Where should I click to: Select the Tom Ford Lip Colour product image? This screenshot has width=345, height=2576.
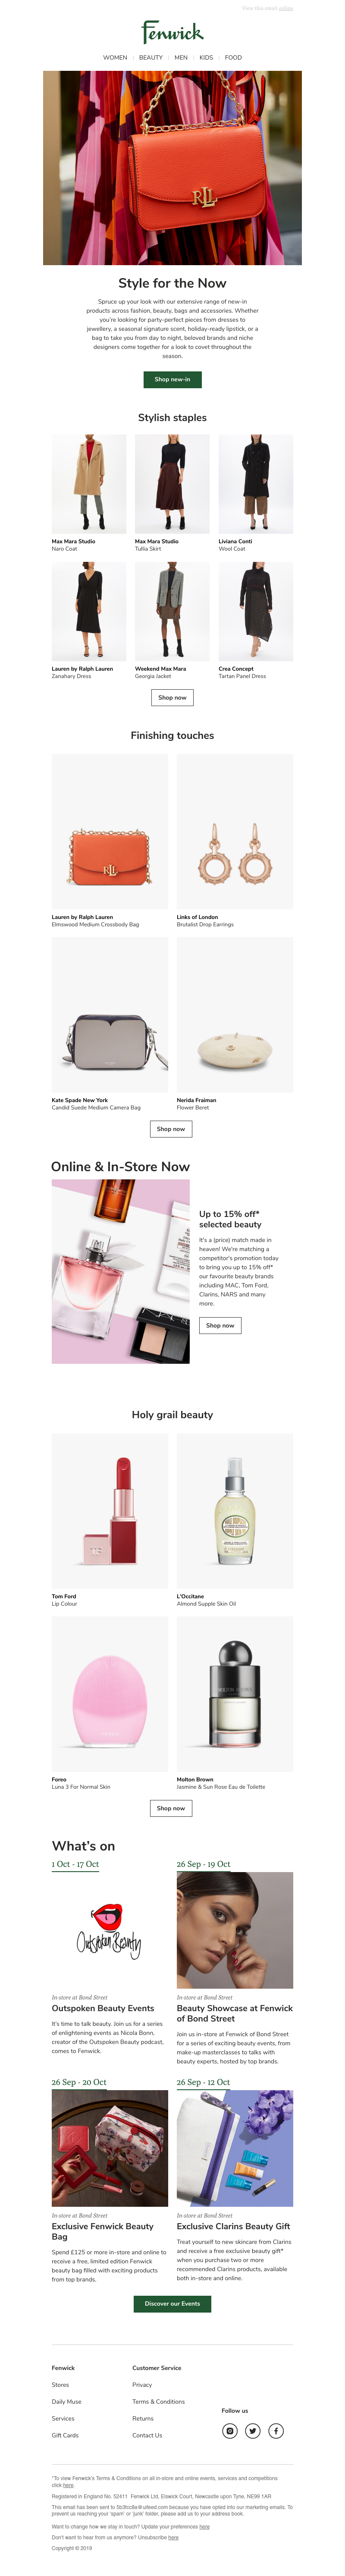pos(110,1510)
